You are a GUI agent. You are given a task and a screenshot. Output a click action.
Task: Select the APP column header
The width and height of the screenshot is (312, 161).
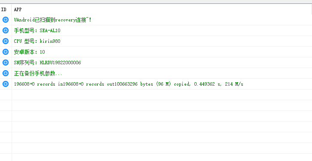point(162,9)
